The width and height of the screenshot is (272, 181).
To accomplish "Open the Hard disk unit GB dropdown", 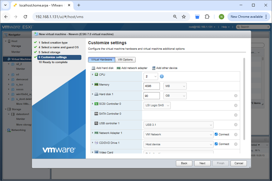I will pyautogui.click(x=175, y=96).
